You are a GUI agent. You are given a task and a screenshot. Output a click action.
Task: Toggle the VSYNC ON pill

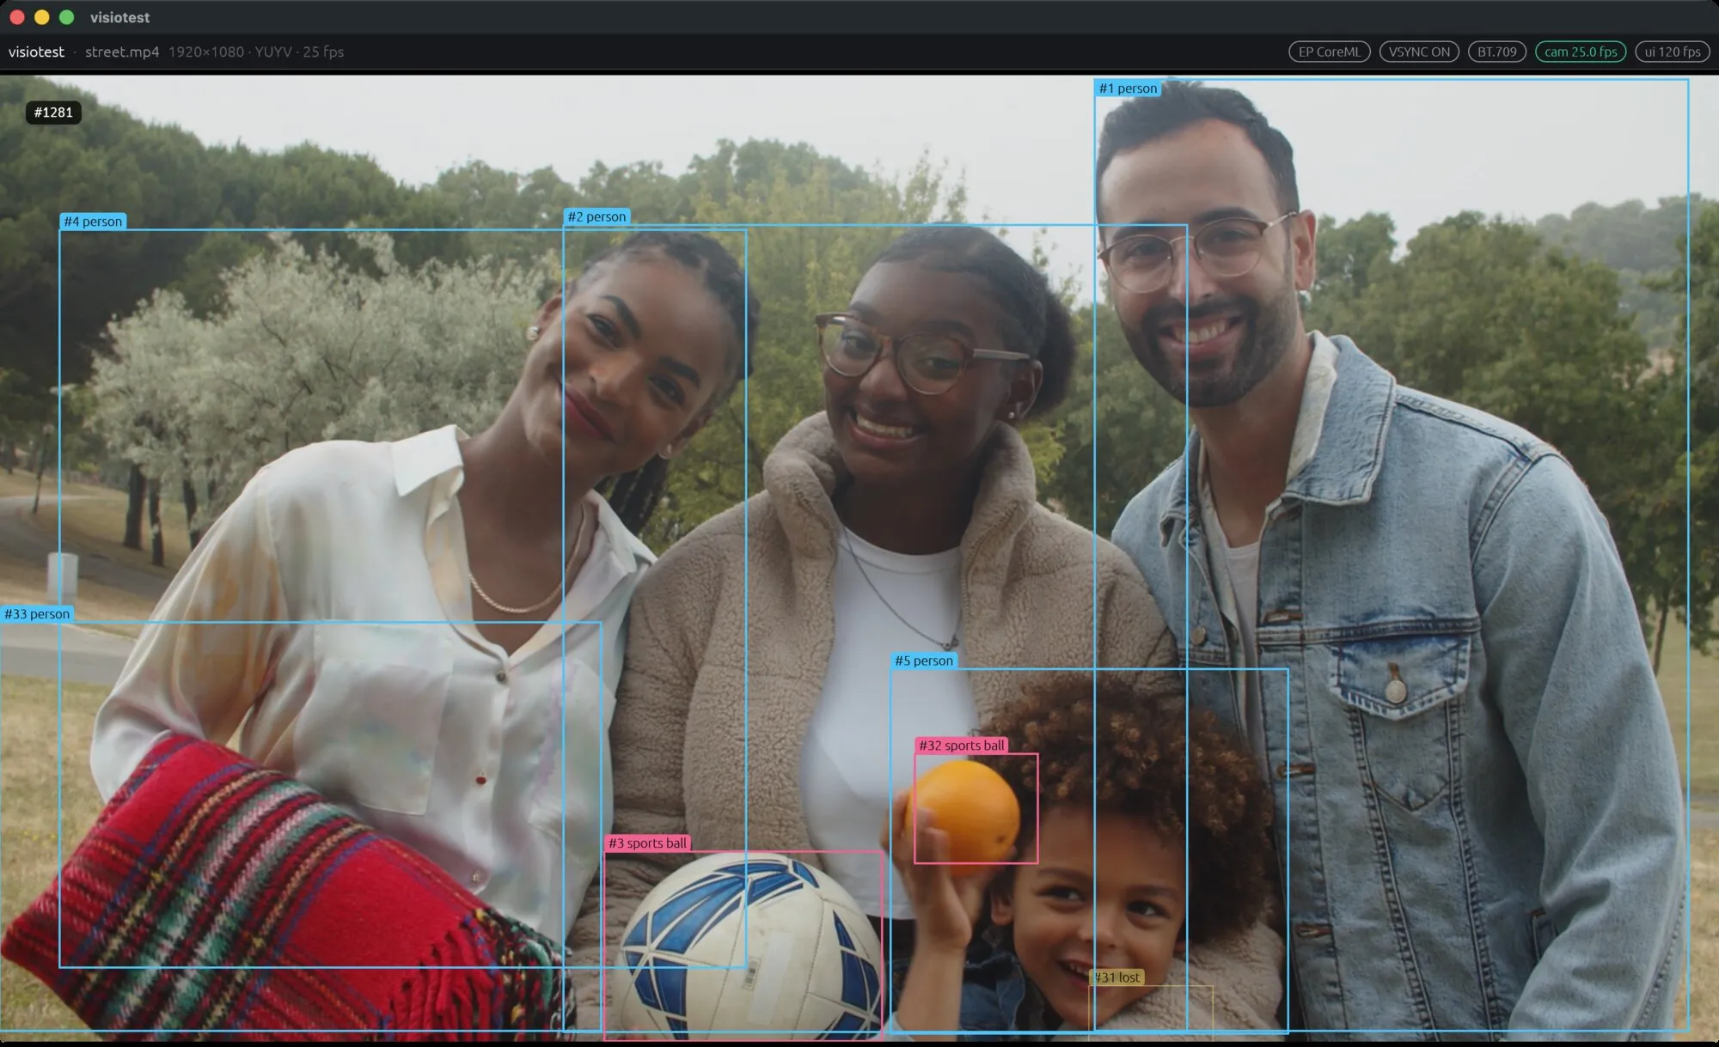(1419, 52)
